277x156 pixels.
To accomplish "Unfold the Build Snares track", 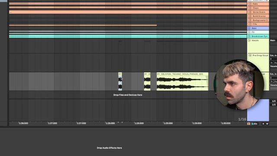I will pyautogui.click(x=250, y=16).
